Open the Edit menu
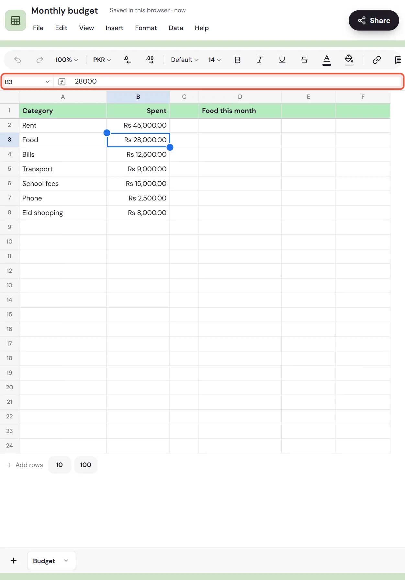 [x=61, y=28]
